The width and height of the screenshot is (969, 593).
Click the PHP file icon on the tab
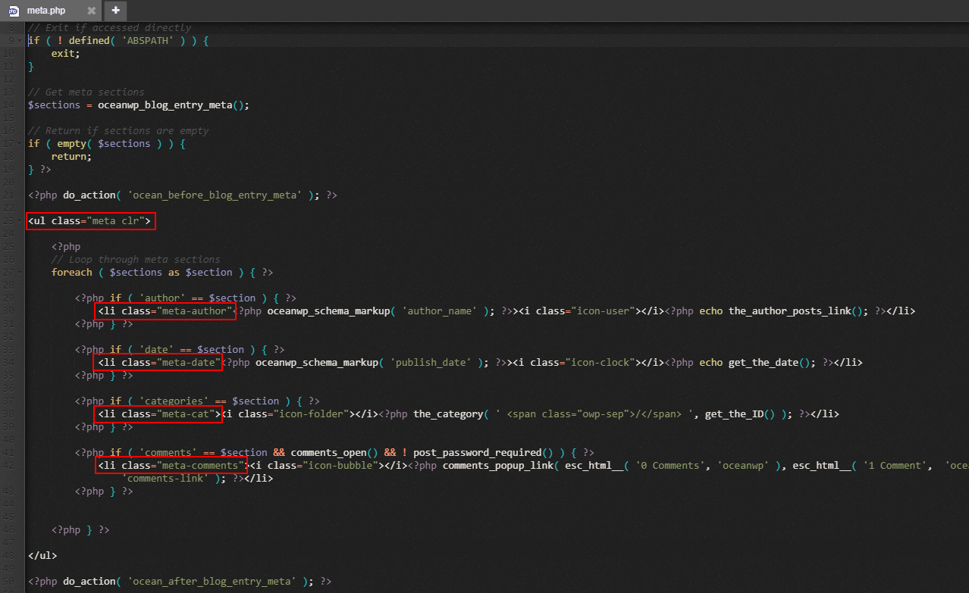pyautogui.click(x=14, y=11)
